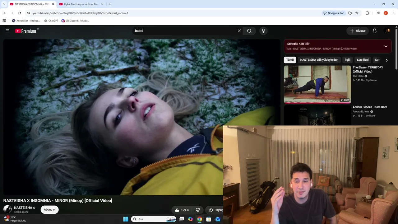Viewport: 398px width, 224px height.
Task: Run the search with magnifier button
Action: tap(249, 31)
